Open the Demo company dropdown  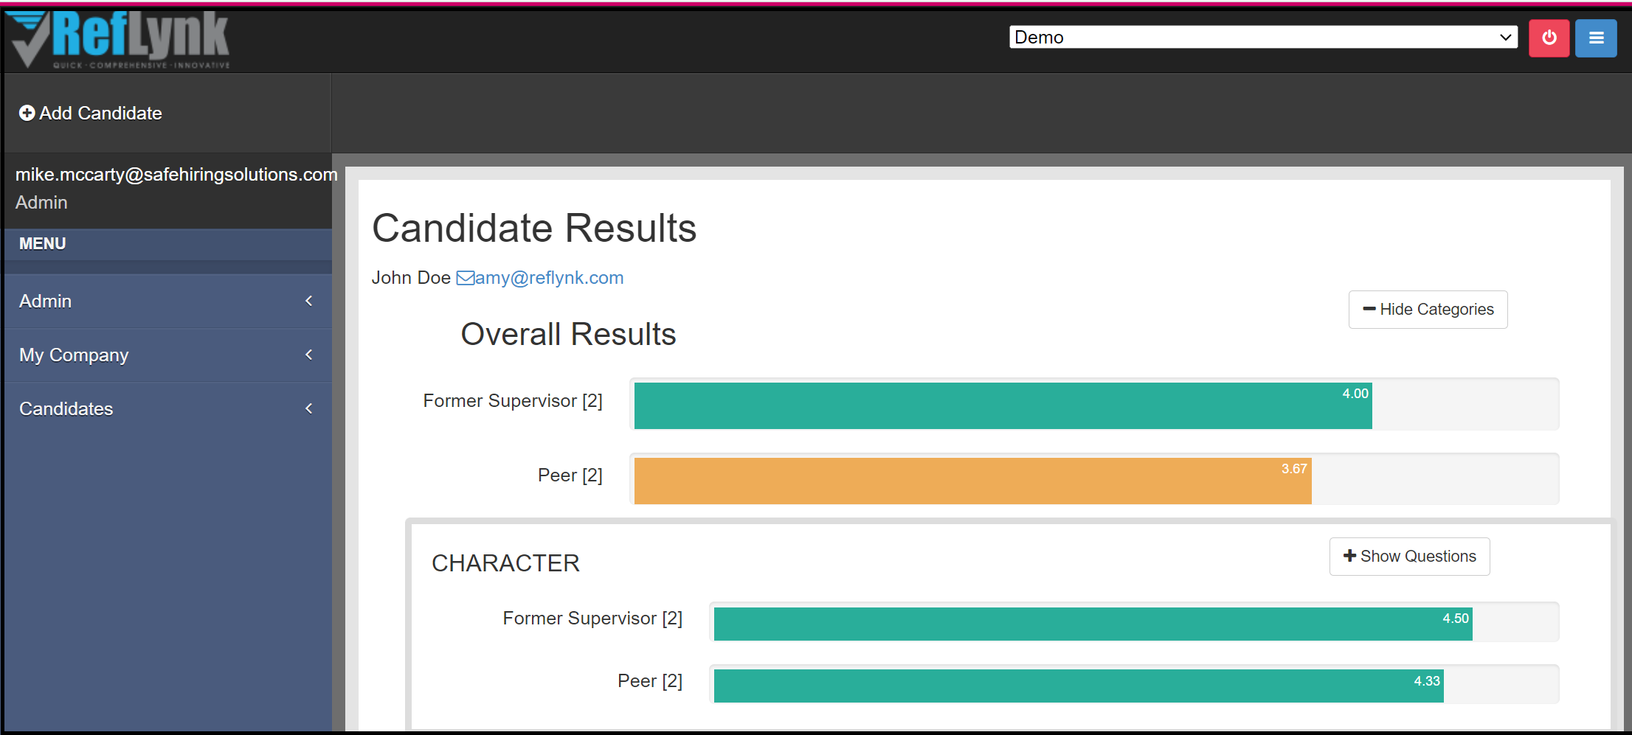(x=1263, y=37)
